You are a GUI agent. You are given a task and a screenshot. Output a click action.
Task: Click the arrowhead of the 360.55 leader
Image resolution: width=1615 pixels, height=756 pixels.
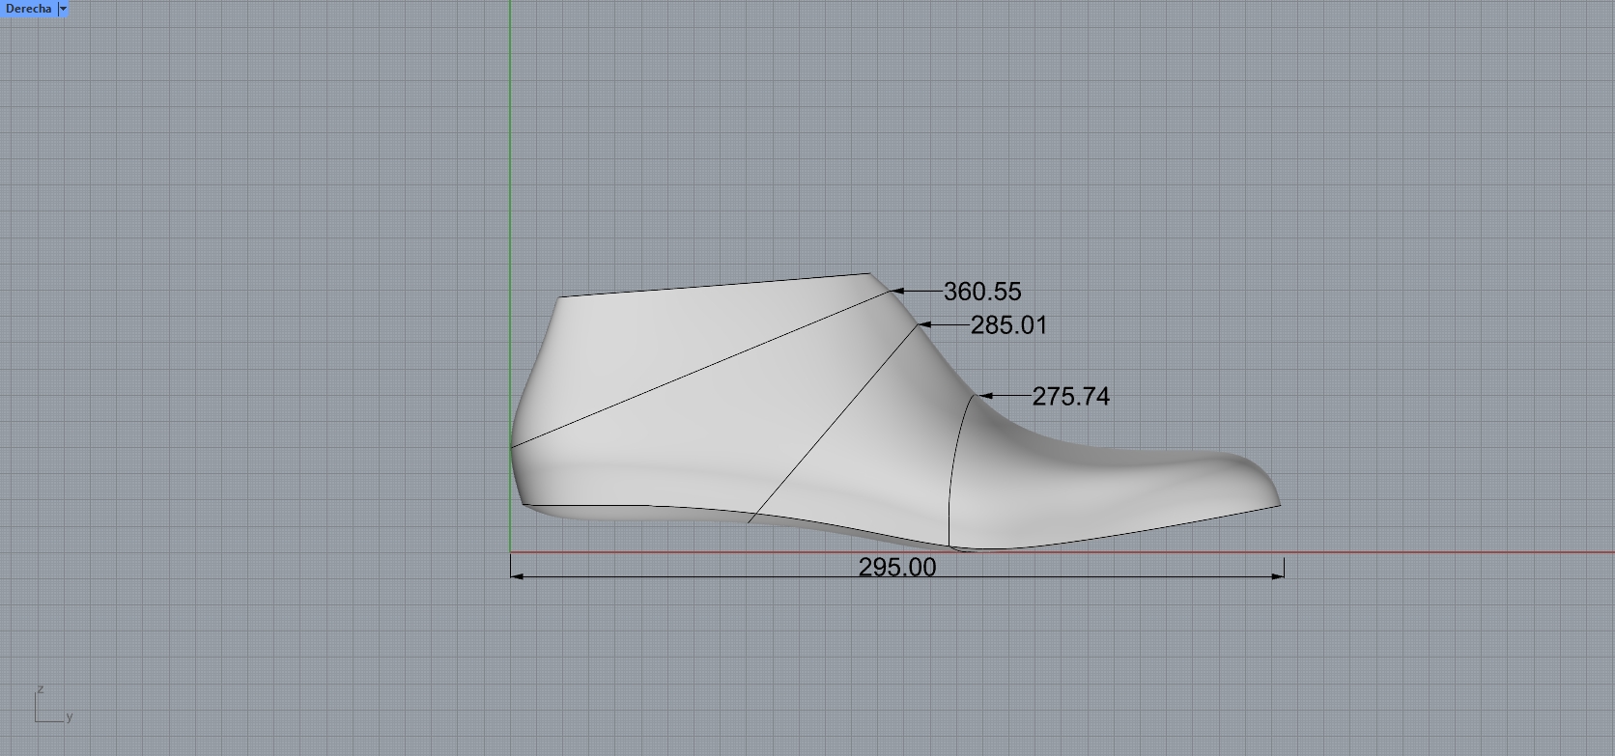pyautogui.click(x=895, y=291)
